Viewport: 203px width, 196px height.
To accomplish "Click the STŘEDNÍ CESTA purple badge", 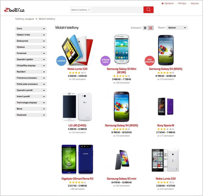I will [x=106, y=61].
